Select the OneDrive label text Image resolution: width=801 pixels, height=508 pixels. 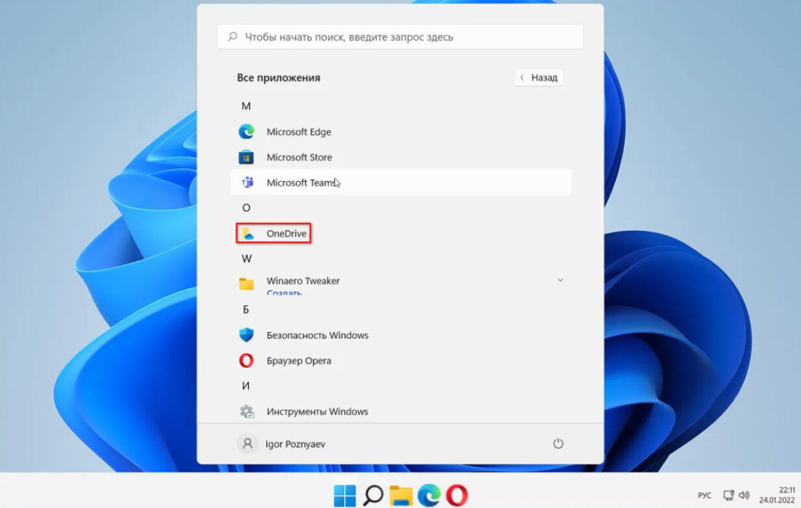coord(287,234)
